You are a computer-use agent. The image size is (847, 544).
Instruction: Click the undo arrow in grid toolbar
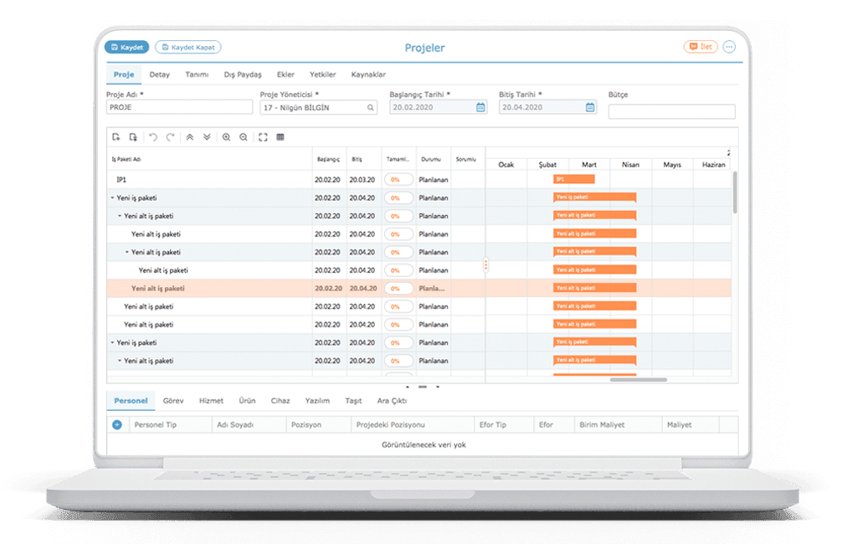[153, 137]
